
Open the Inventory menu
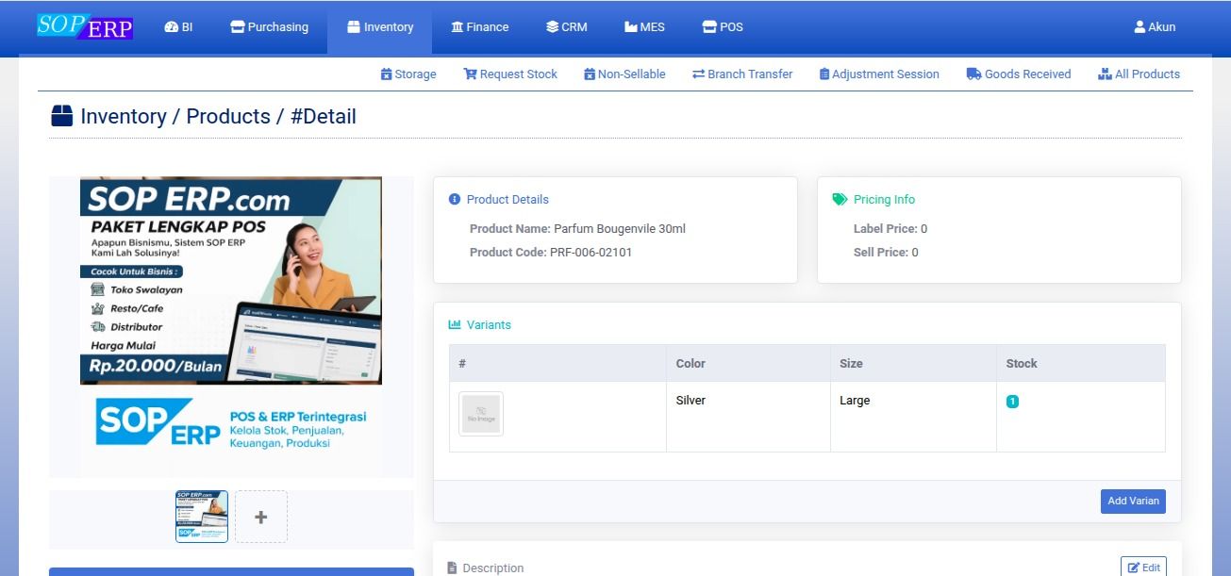[380, 27]
